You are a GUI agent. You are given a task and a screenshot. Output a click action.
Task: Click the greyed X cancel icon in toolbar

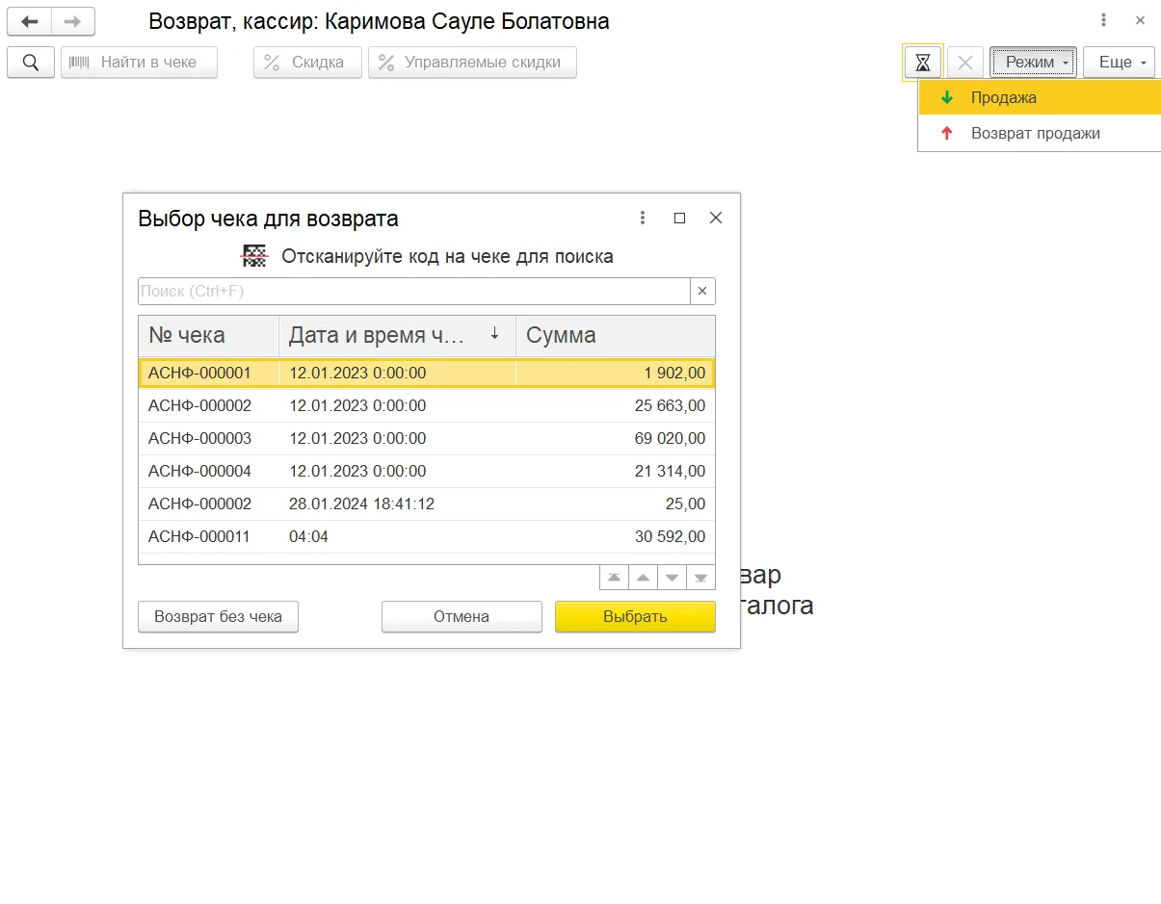965,63
